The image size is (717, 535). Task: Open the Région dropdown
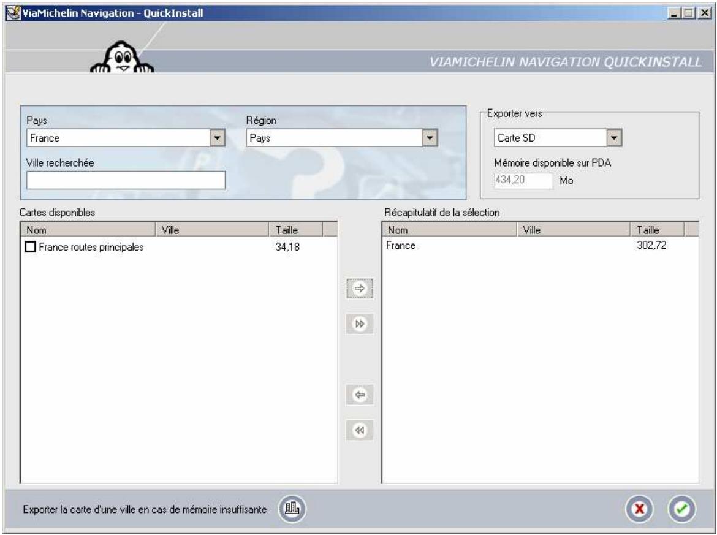(x=430, y=138)
